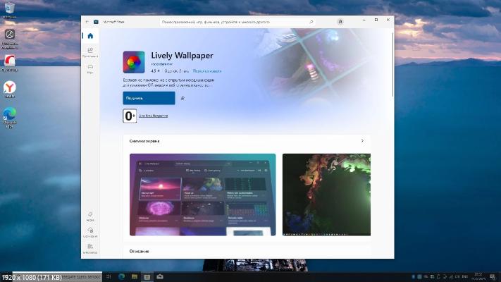Select the Microsoft Edge desktop shortcut

[10, 118]
